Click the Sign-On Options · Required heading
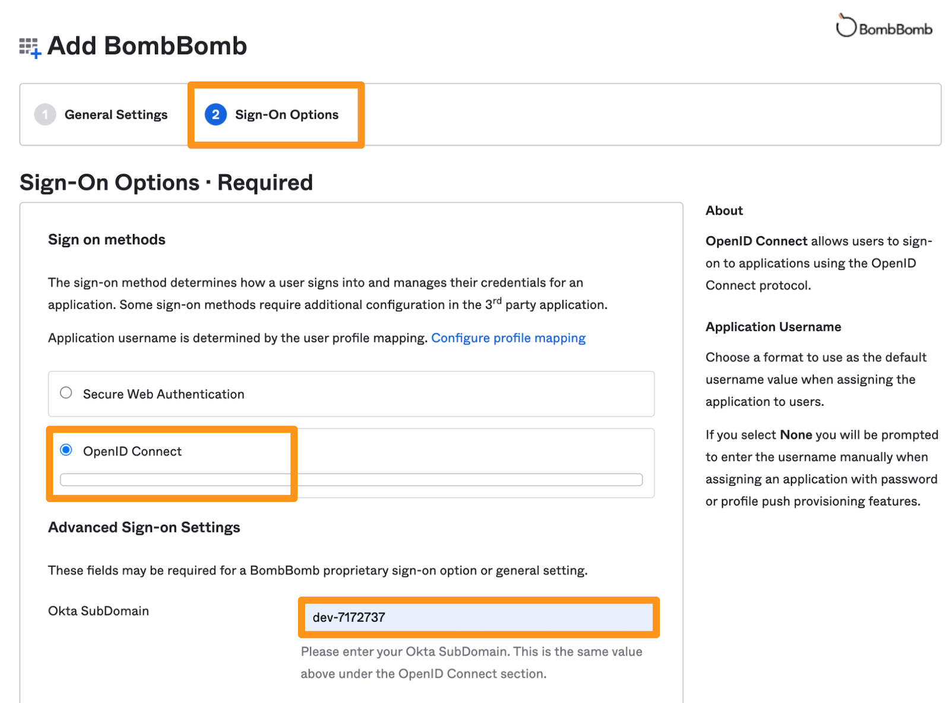The width and height of the screenshot is (950, 703). click(x=166, y=182)
